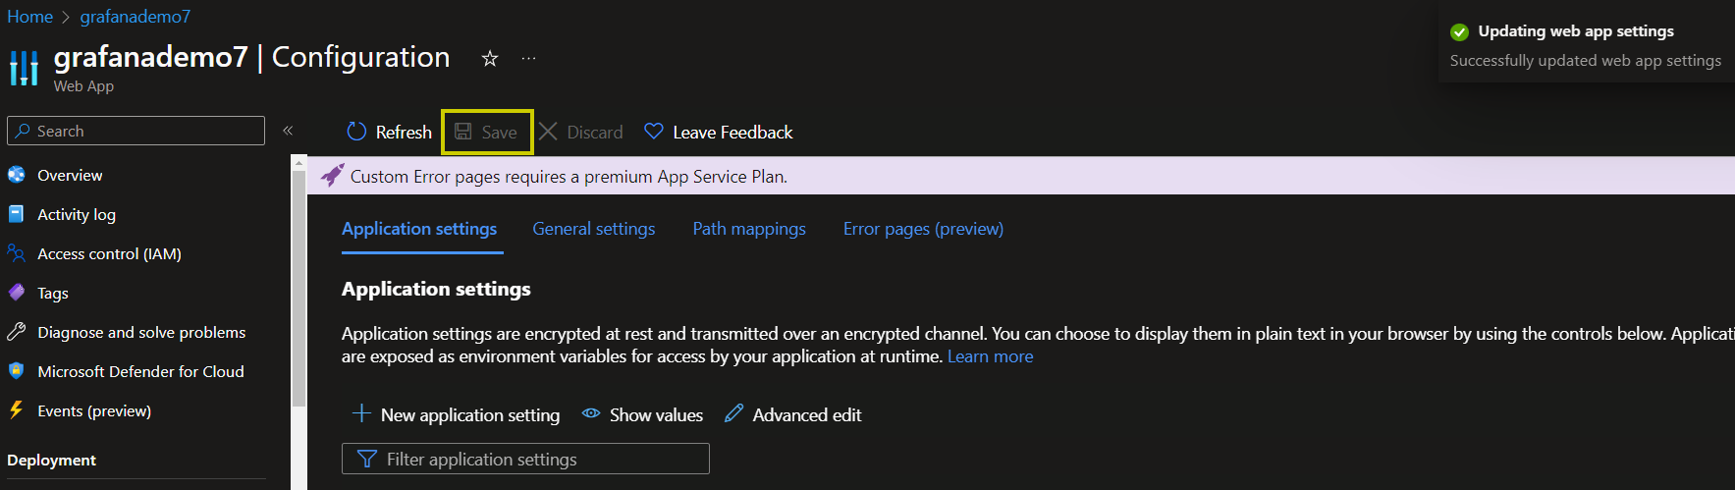The height and width of the screenshot is (490, 1735).
Task: Go to Home breadcrumb link
Action: point(29,17)
